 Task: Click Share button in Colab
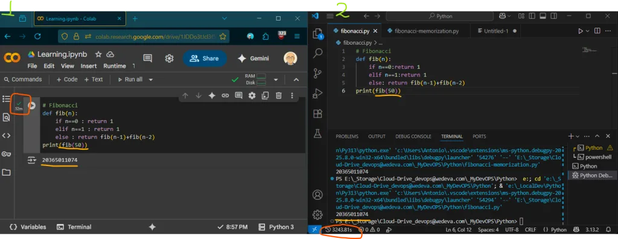[x=204, y=59]
